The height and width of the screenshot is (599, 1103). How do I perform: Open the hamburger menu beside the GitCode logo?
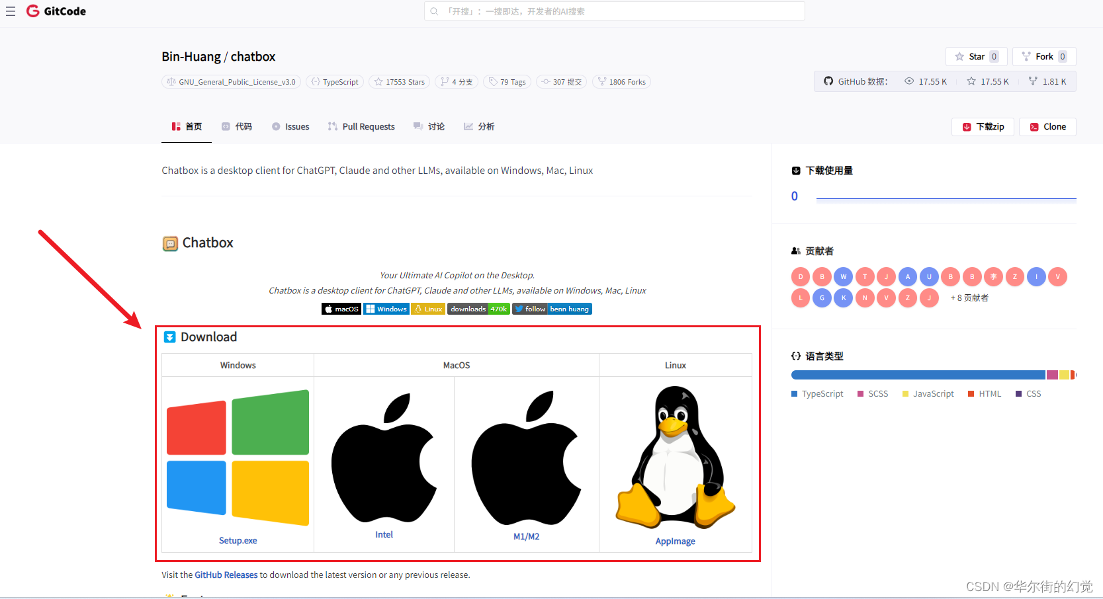11,11
